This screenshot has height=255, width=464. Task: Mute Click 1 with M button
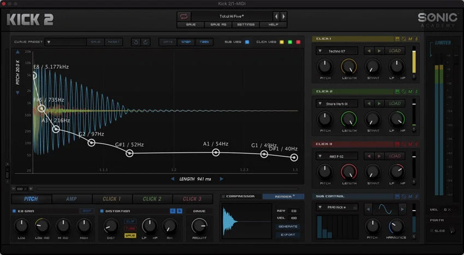(x=410, y=39)
